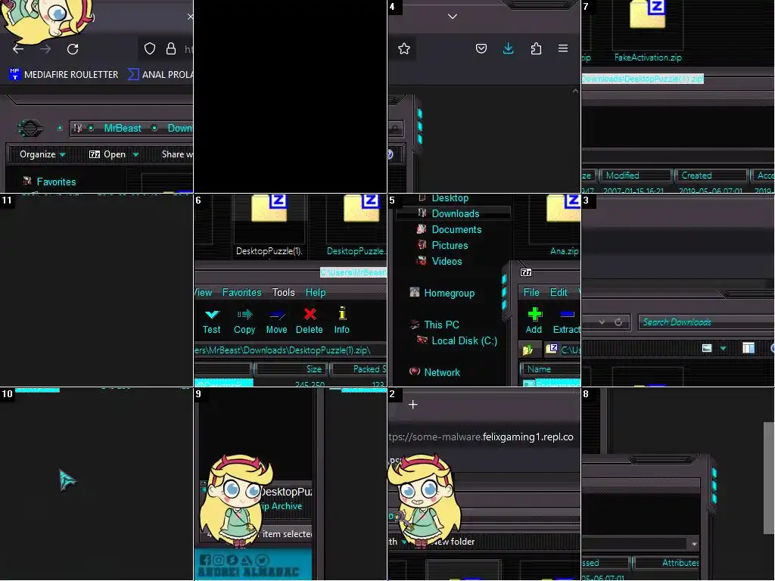Click the 7z Open button
Viewport: 775px width, 581px height.
(x=107, y=154)
